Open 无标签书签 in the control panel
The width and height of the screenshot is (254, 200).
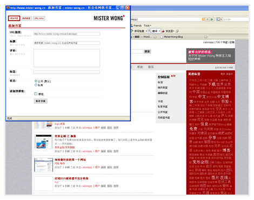(164, 118)
